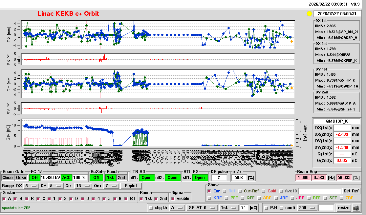Viewport: 366px width, 215px height.
Task: Click the camera screenshot icon
Action: [356, 208]
